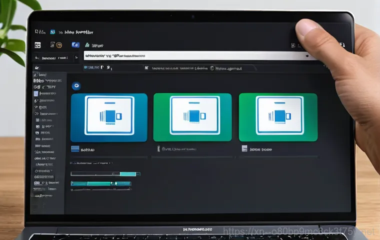Click the small blue icon below blue card
The width and height of the screenshot is (380, 240).
(75, 149)
